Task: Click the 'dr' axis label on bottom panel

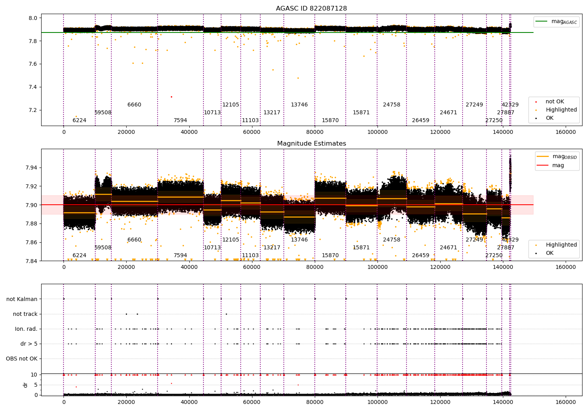Action: [25, 385]
